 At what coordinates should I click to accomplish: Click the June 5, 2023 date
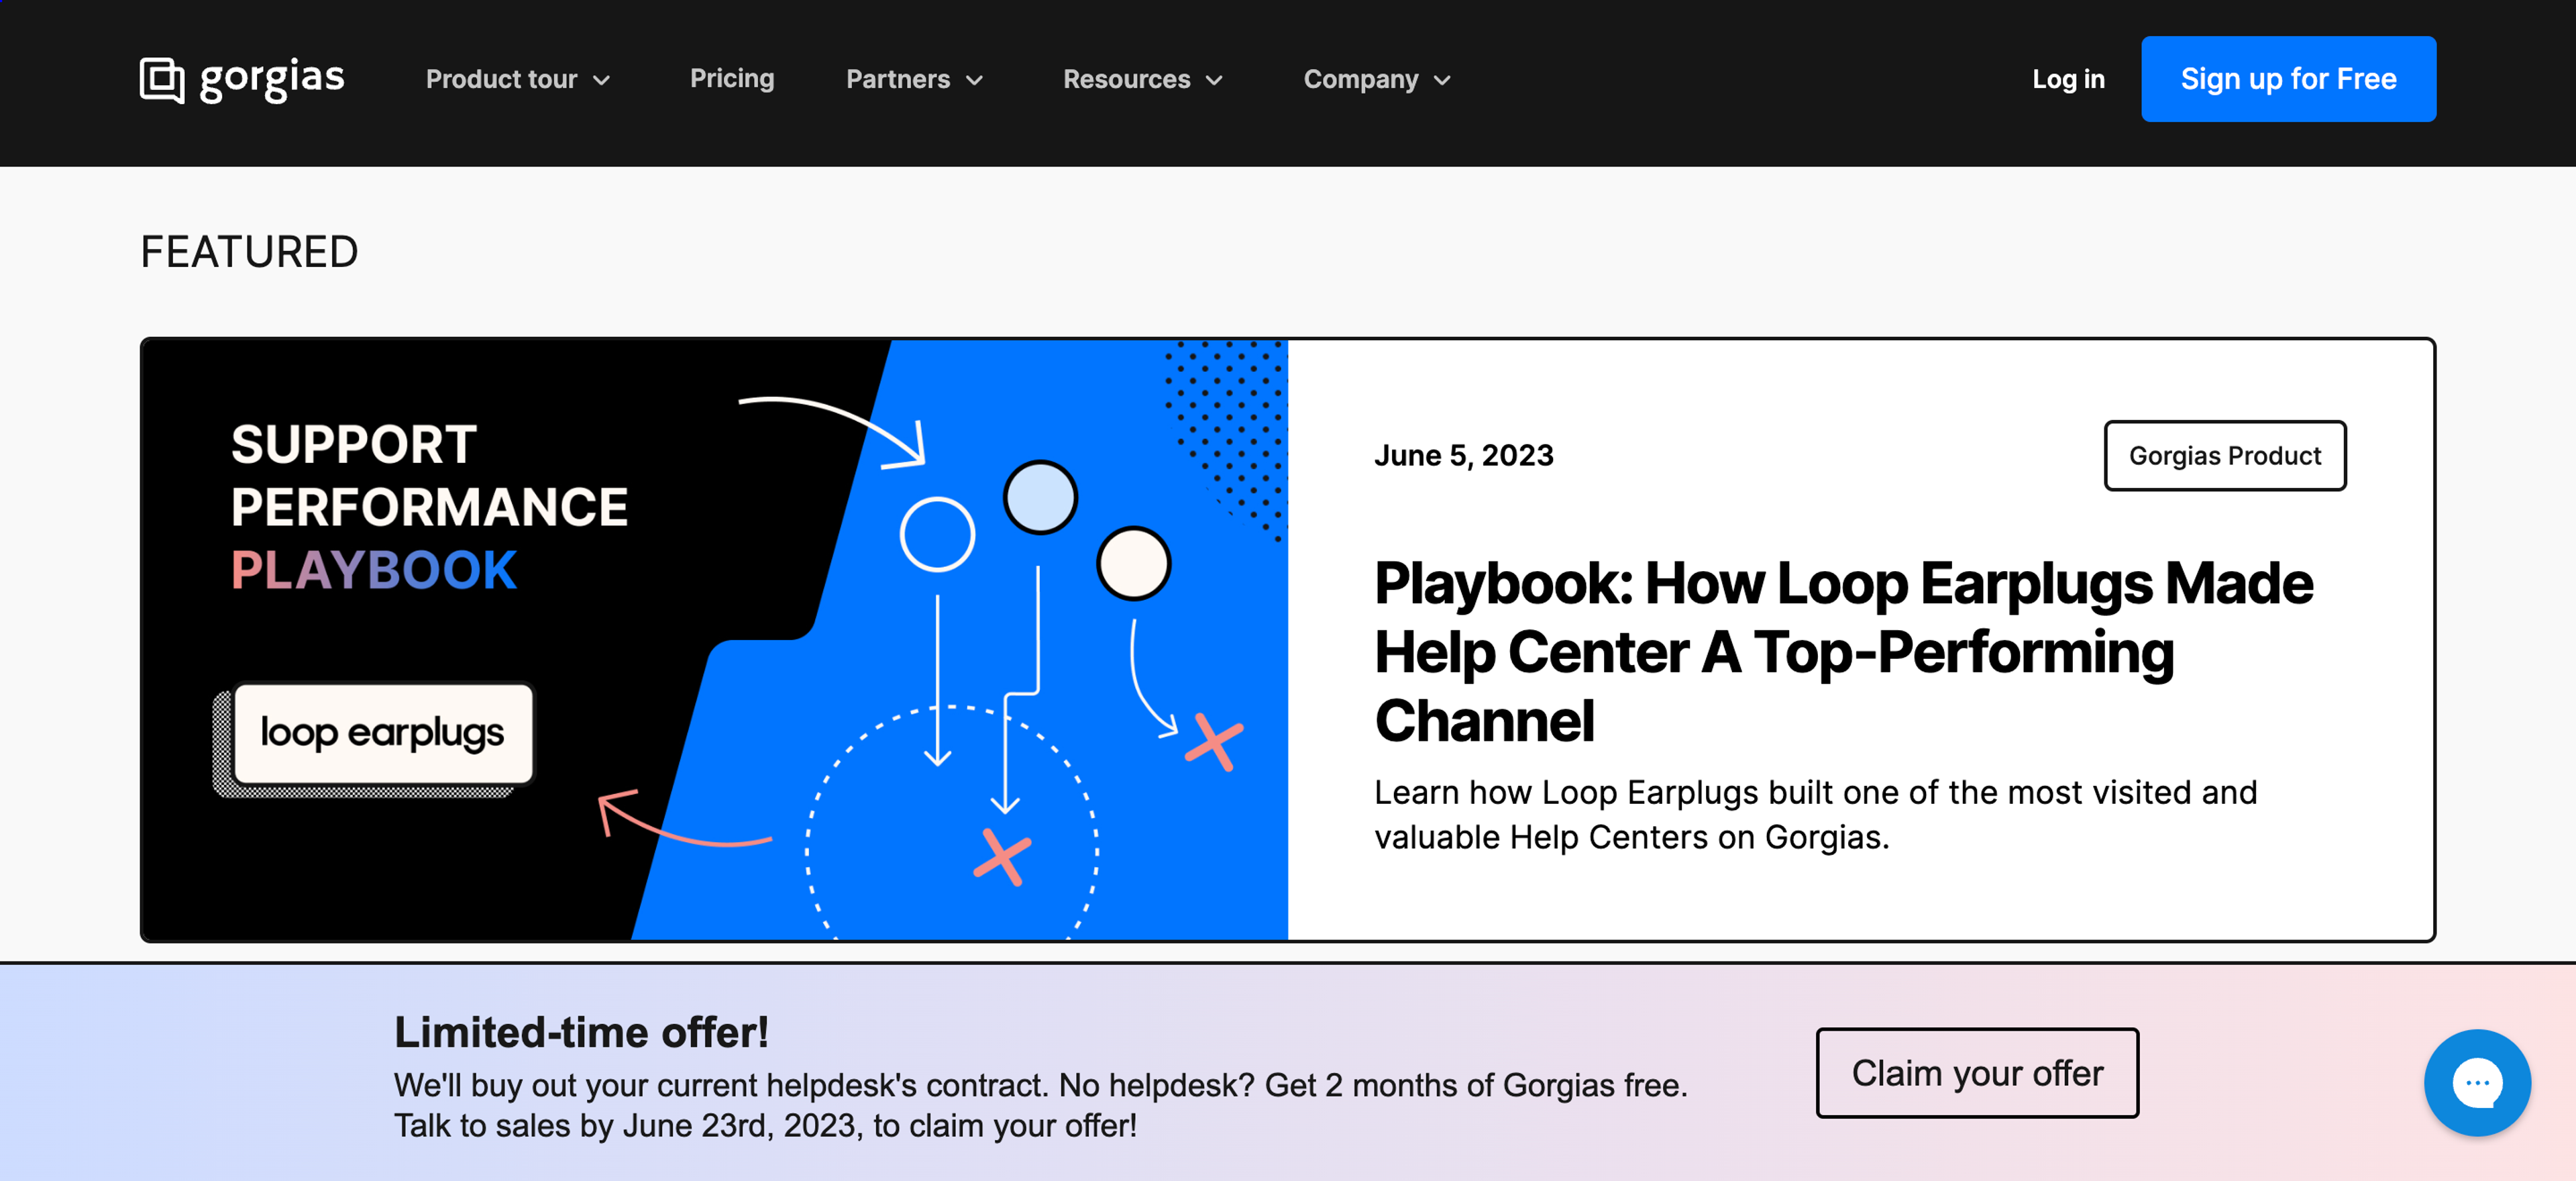point(1463,456)
